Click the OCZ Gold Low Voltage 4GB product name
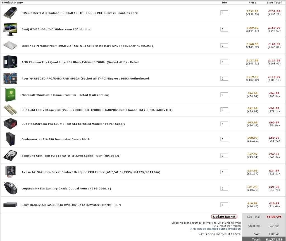286x241 pixels. point(97,110)
